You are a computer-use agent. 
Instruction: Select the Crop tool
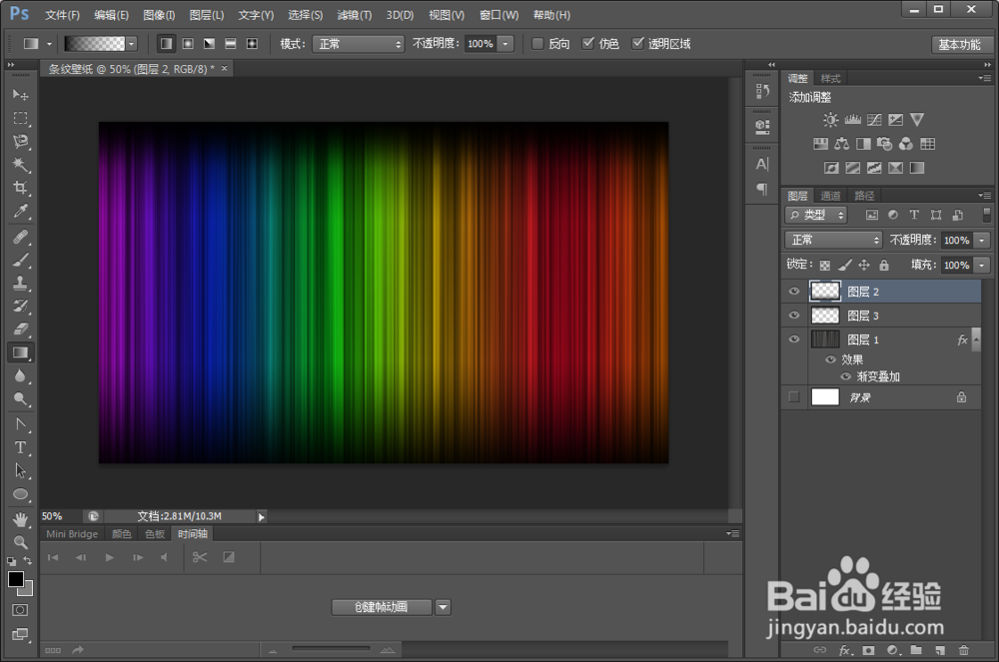click(20, 188)
